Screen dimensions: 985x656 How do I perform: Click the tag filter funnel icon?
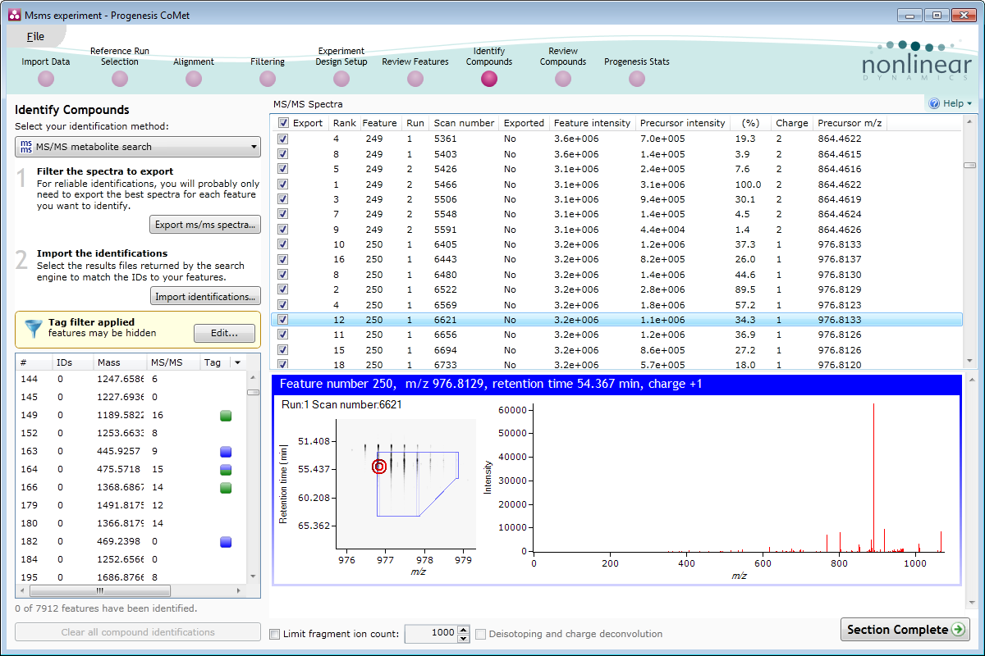[33, 328]
